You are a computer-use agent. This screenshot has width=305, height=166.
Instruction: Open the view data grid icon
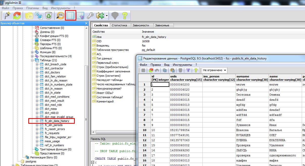[71, 16]
